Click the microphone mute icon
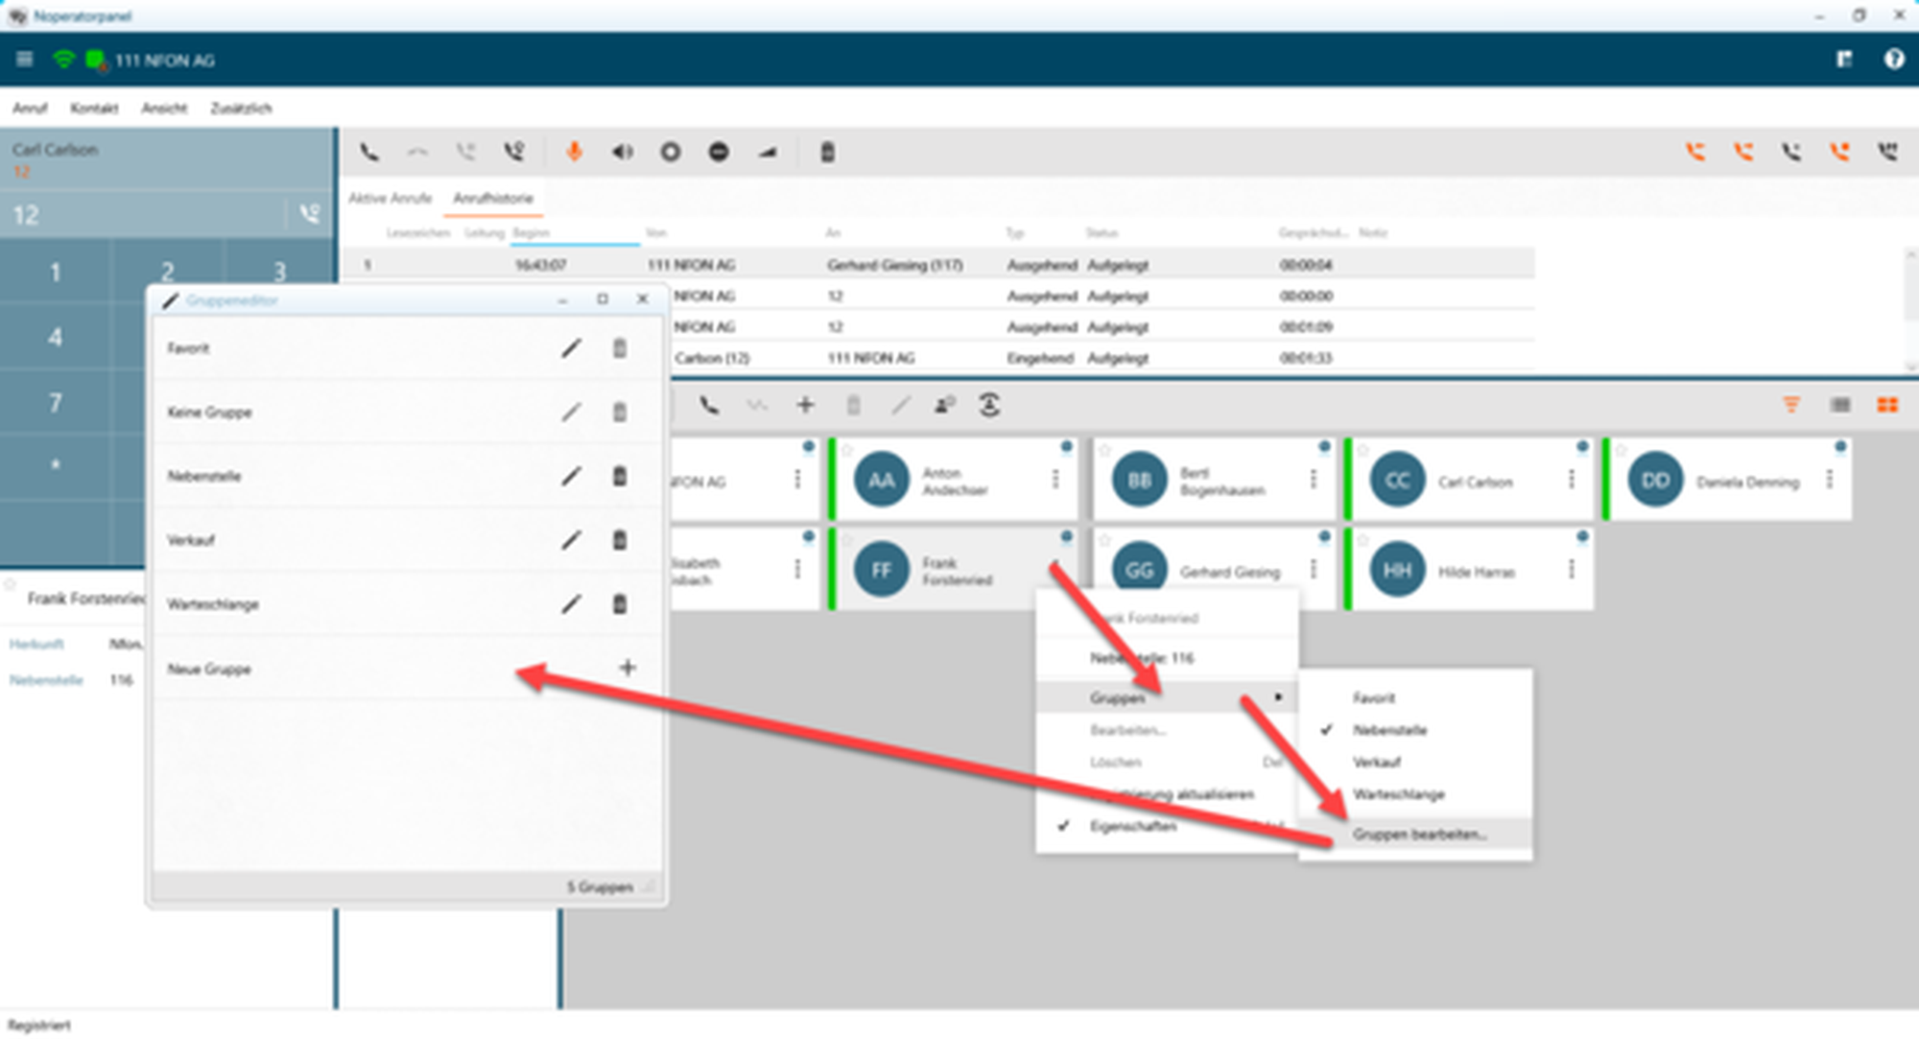The width and height of the screenshot is (1919, 1039). click(574, 152)
